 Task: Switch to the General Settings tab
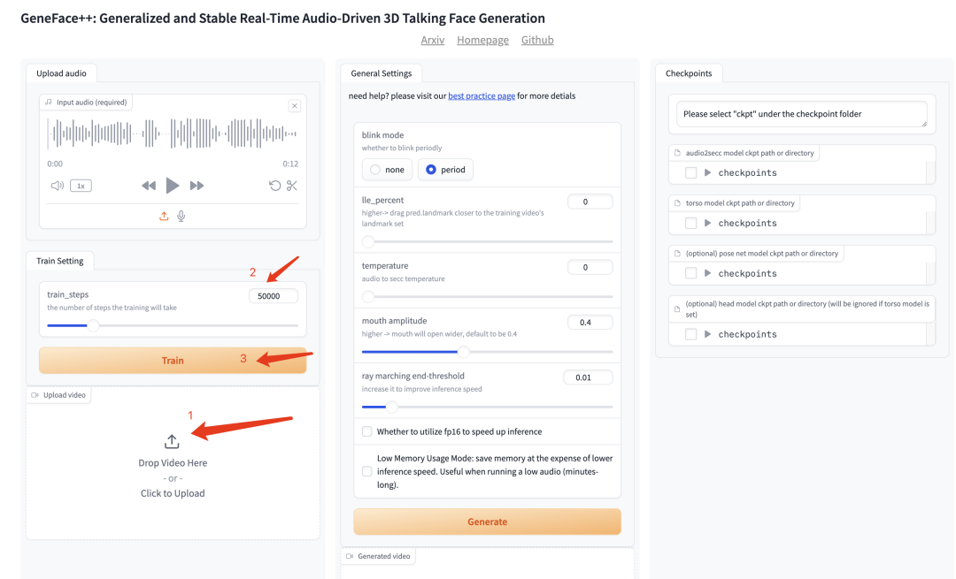[381, 73]
